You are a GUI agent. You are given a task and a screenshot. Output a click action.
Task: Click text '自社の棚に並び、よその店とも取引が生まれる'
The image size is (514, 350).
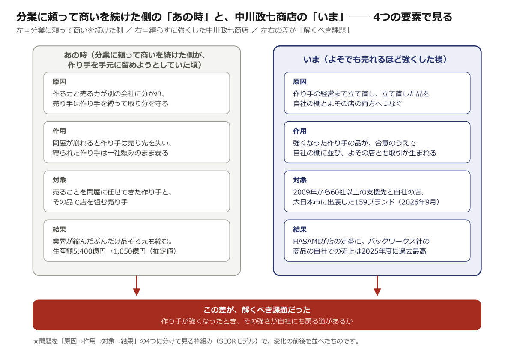(365, 153)
